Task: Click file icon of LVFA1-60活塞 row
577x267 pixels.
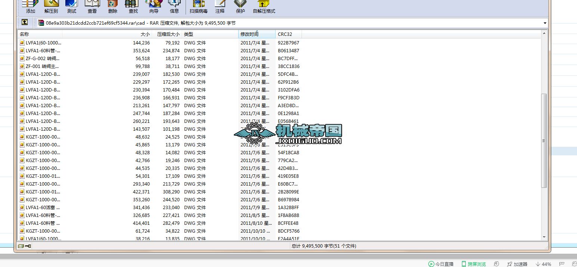Action: pos(22,208)
